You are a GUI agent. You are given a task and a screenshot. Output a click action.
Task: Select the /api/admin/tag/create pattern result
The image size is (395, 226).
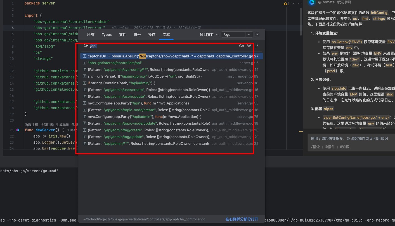(171, 130)
